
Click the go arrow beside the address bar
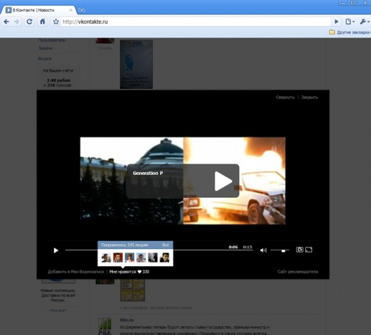pos(336,22)
